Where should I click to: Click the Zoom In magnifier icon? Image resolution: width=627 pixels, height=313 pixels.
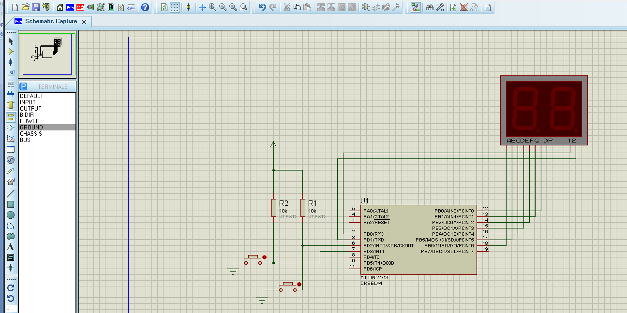pos(212,7)
